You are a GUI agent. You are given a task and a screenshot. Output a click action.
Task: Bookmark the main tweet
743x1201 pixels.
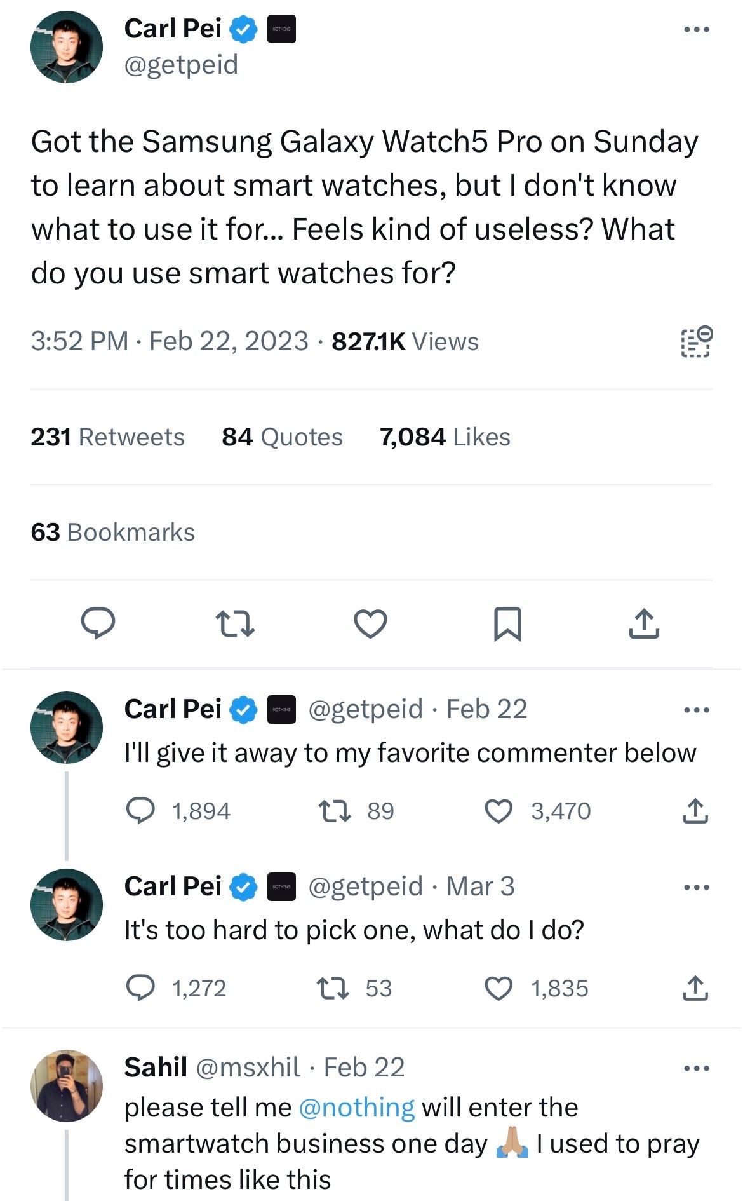(508, 625)
